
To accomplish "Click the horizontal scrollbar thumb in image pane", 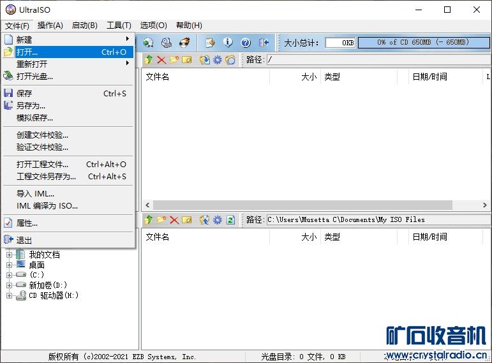I will (302, 205).
